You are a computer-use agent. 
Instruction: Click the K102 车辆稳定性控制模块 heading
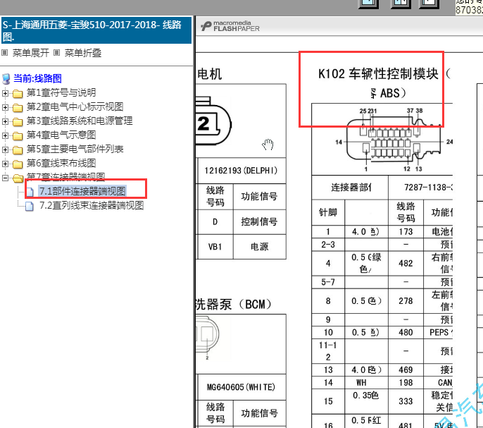click(384, 83)
